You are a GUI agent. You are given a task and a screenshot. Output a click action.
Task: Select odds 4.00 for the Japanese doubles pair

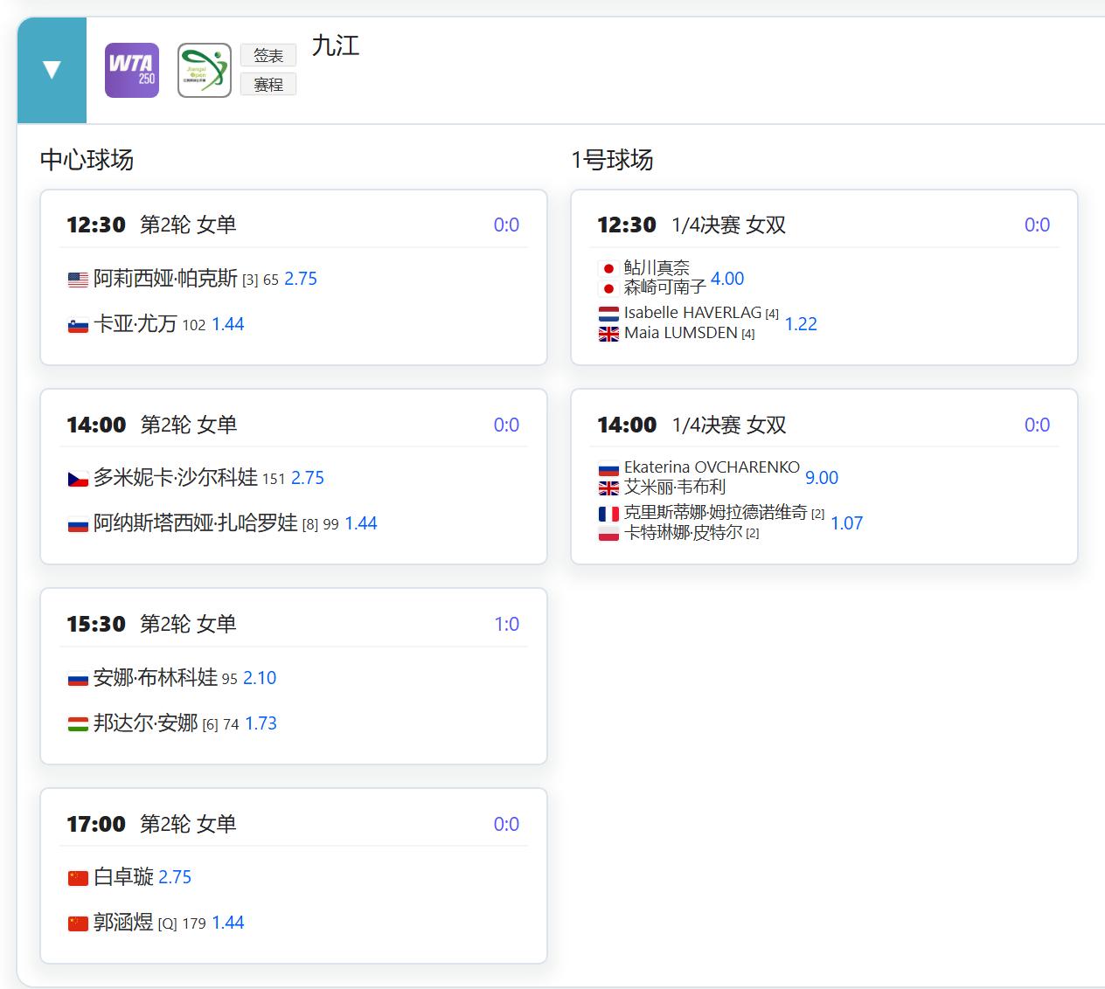[727, 279]
